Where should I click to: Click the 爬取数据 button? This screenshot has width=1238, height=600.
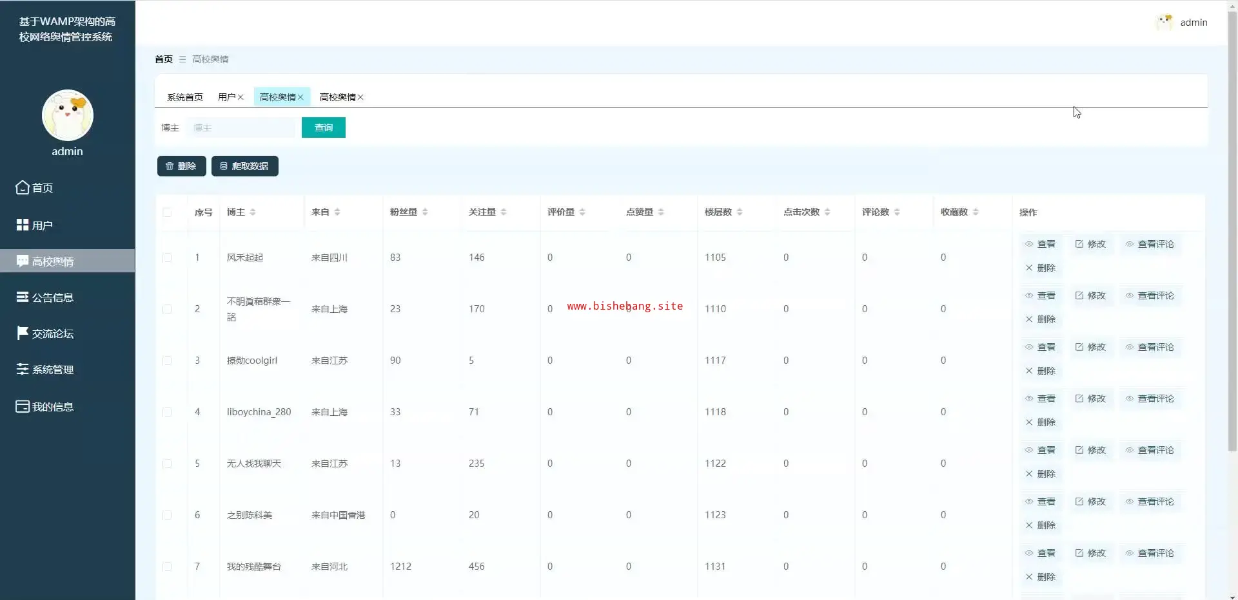click(244, 166)
